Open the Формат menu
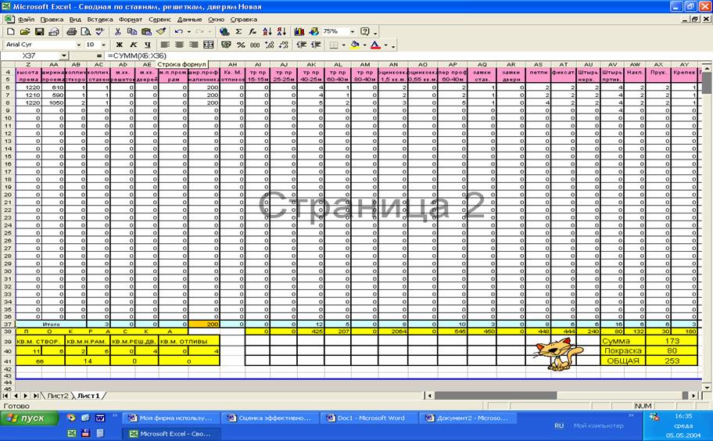713x441 pixels. pos(130,18)
